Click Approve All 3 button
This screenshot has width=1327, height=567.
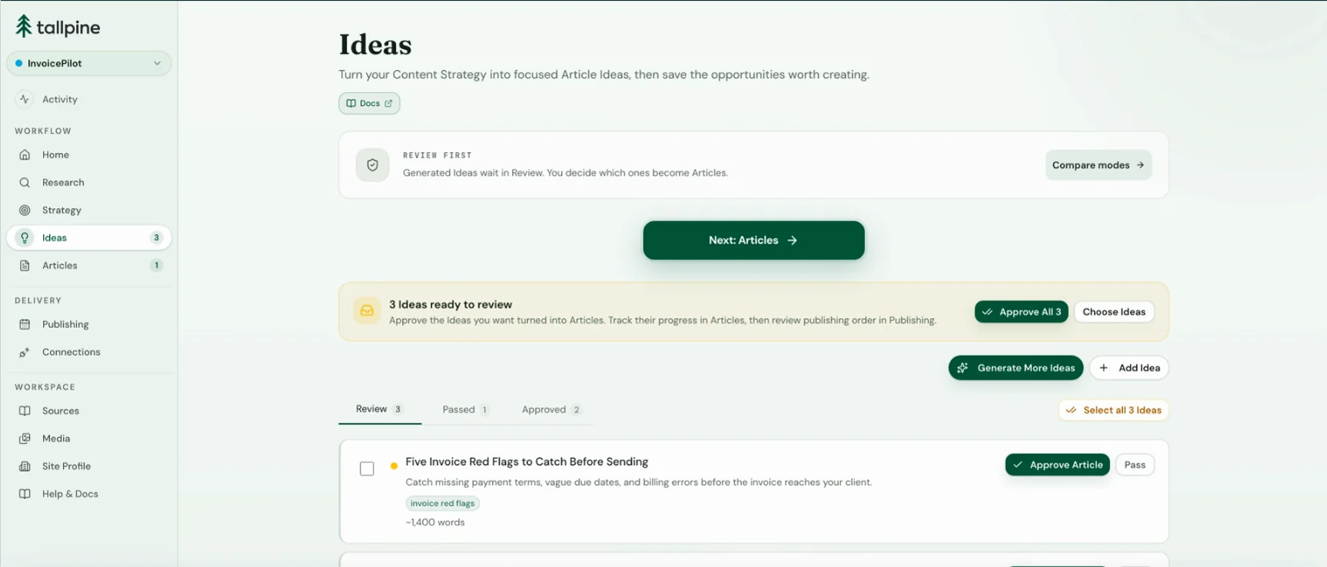tap(1021, 312)
